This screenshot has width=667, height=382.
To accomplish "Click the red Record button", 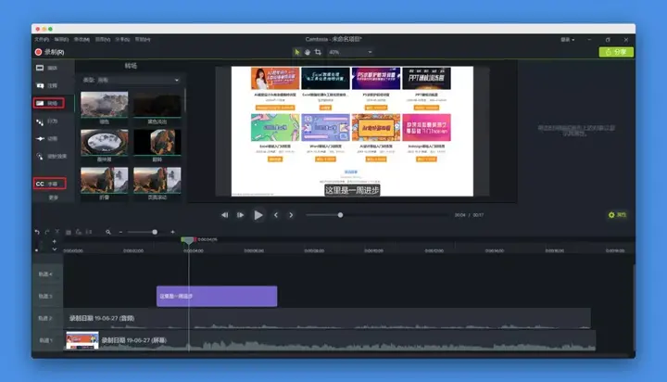I will (x=49, y=52).
